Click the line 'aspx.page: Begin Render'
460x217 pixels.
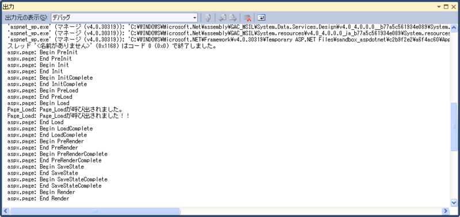pos(41,192)
